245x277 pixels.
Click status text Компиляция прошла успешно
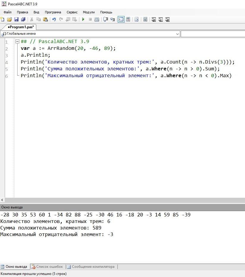pyautogui.click(x=34, y=274)
